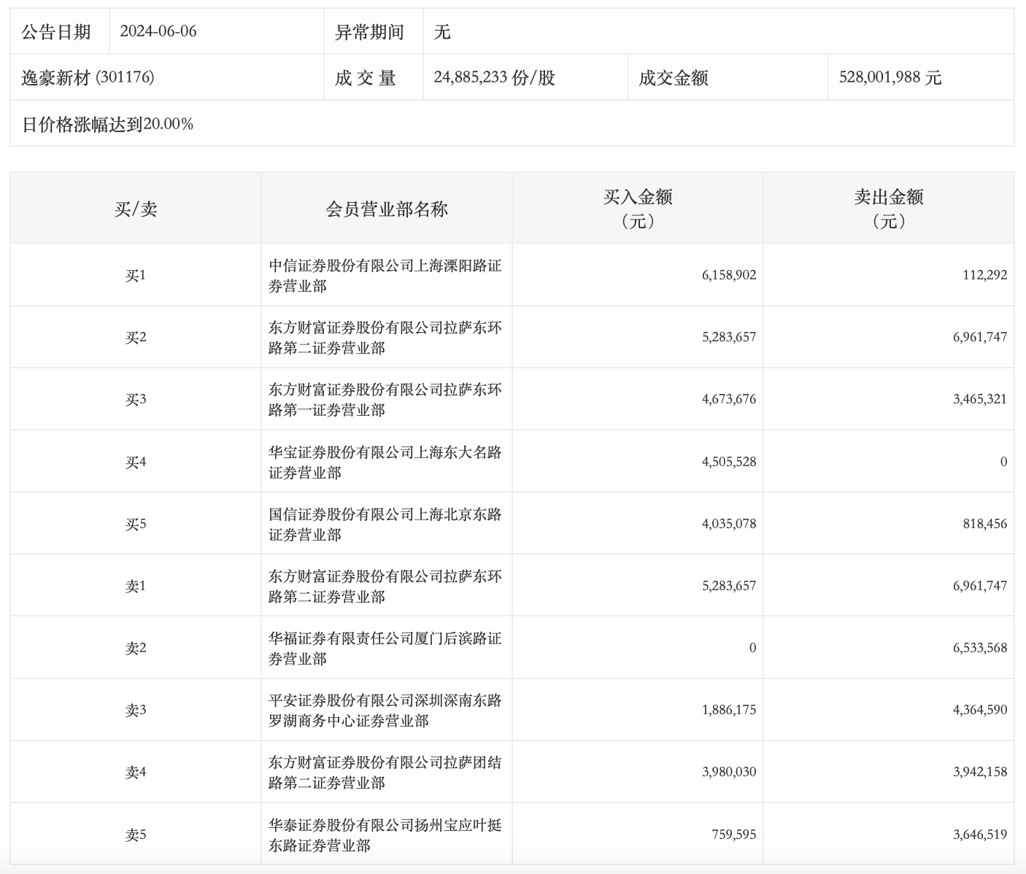1026x874 pixels.
Task: Click the turnover amount 528,001,988 元
Action: coord(890,77)
